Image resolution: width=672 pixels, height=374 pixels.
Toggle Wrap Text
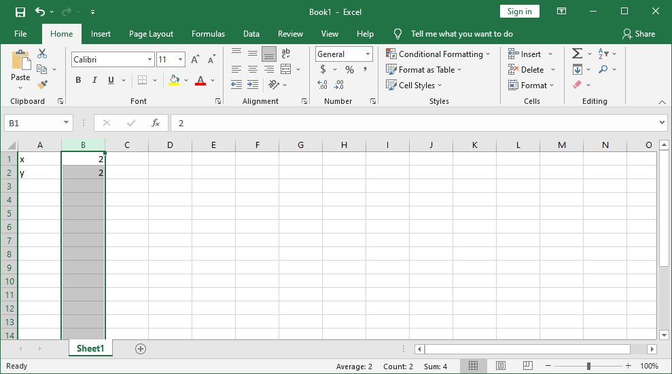(x=286, y=54)
